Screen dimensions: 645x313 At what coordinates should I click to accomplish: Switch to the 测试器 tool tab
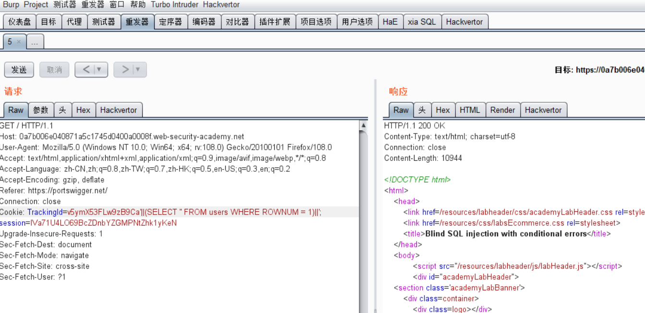[x=104, y=22]
